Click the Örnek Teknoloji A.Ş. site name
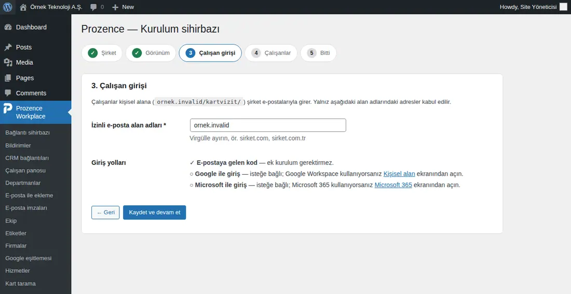 click(56, 7)
